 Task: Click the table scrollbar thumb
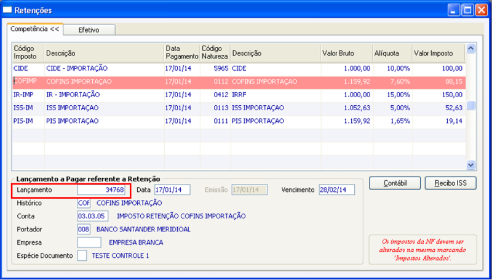[x=470, y=105]
